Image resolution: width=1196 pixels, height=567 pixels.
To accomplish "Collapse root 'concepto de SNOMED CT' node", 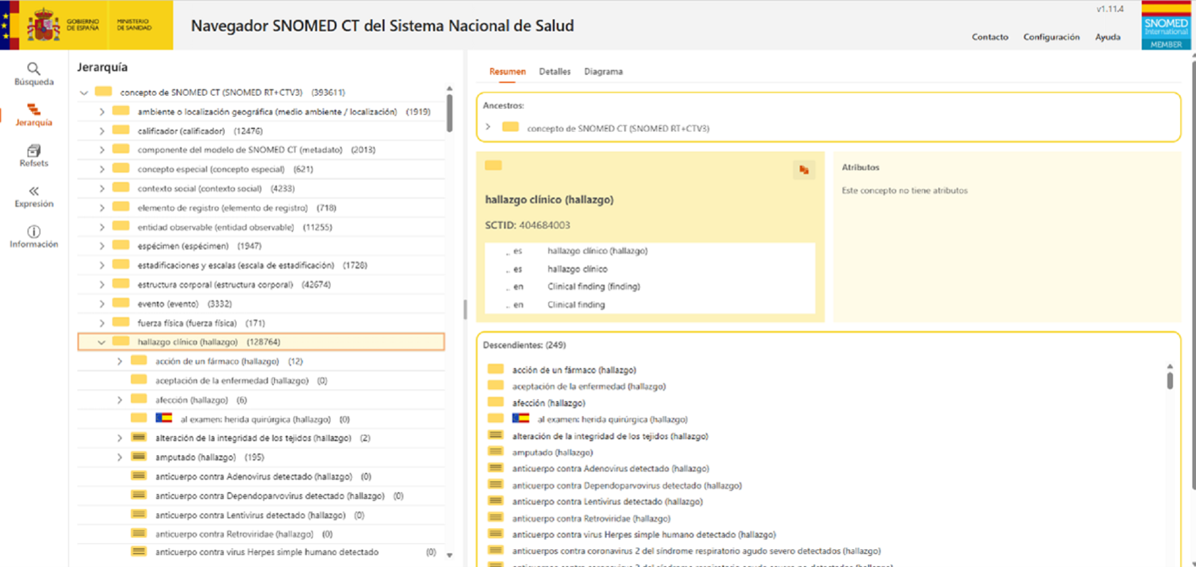I will 84,92.
